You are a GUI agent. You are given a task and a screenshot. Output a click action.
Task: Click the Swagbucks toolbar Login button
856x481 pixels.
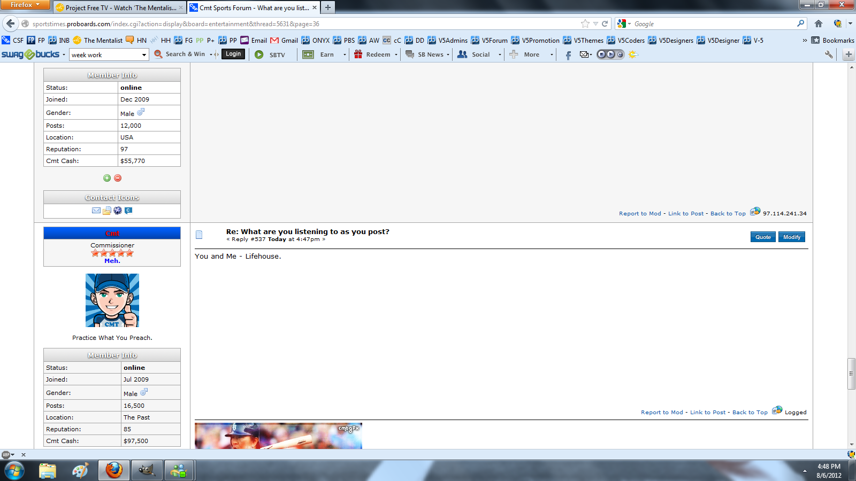tap(233, 54)
